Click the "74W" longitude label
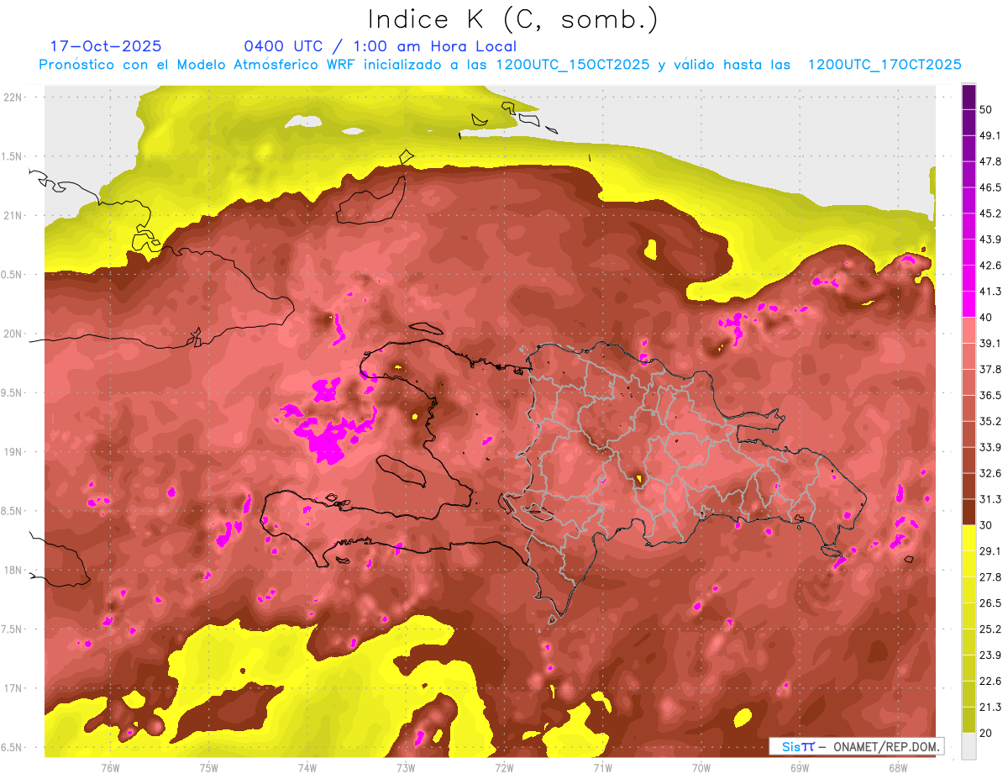1008x779 pixels. [x=307, y=768]
